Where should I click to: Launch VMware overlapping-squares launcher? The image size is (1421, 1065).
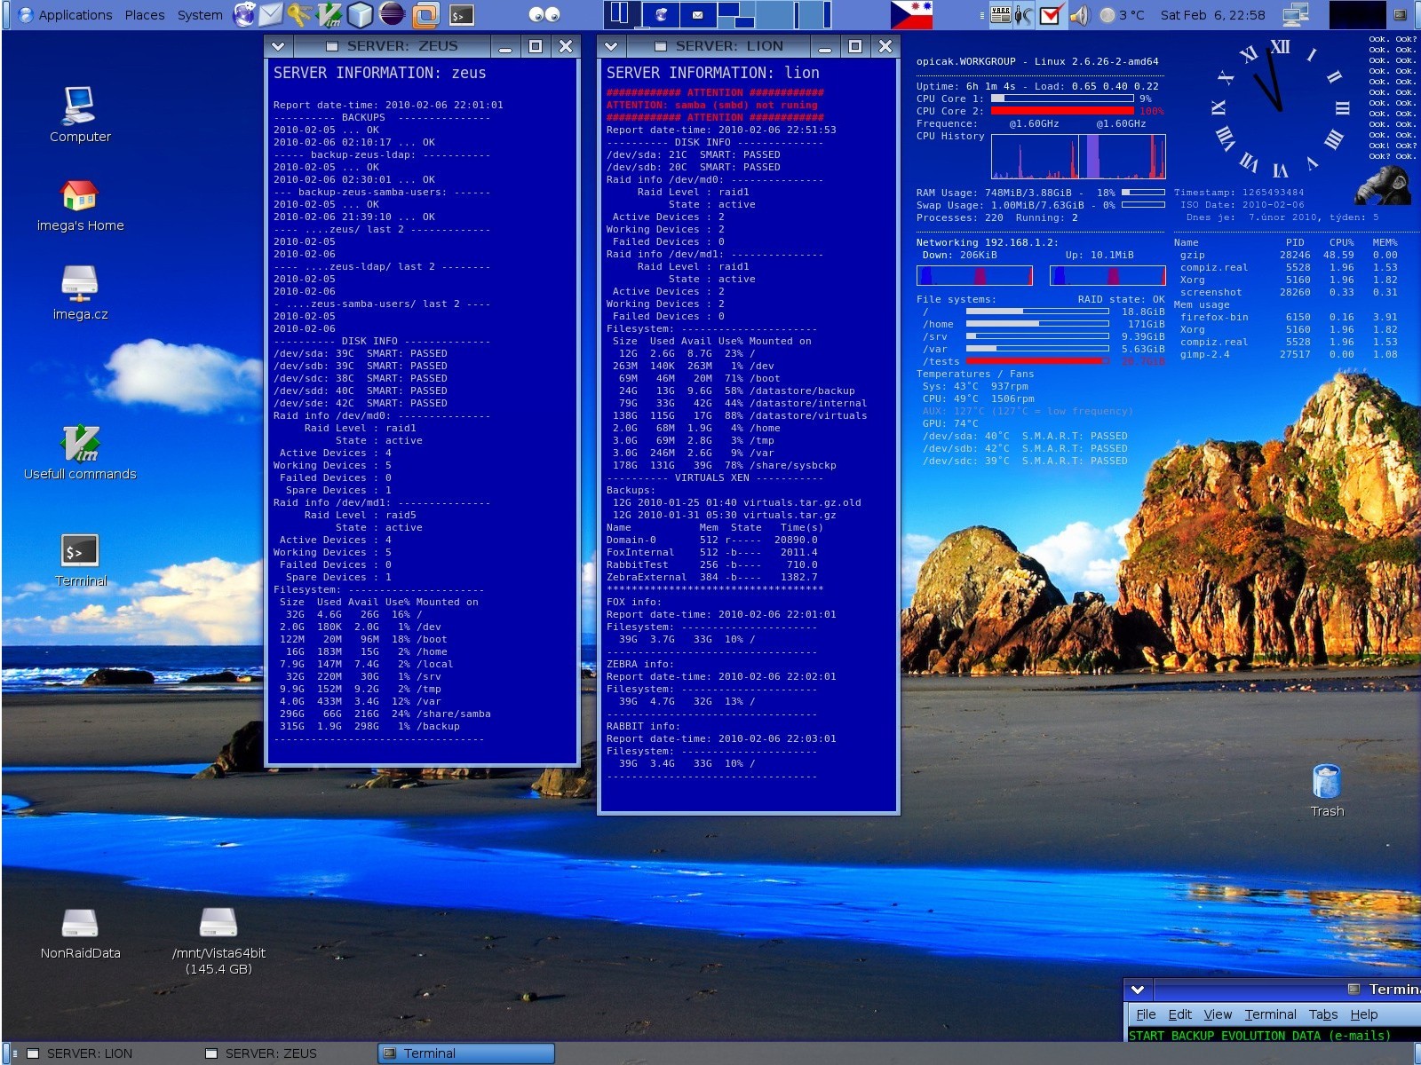tap(426, 14)
